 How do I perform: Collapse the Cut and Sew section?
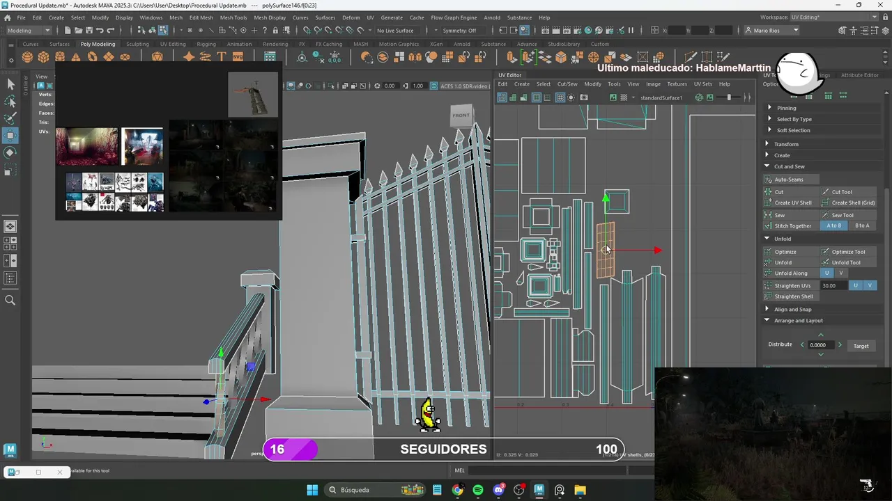click(x=789, y=166)
